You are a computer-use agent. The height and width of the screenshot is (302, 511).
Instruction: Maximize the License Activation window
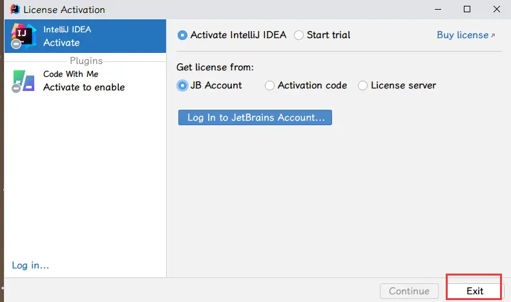[466, 10]
